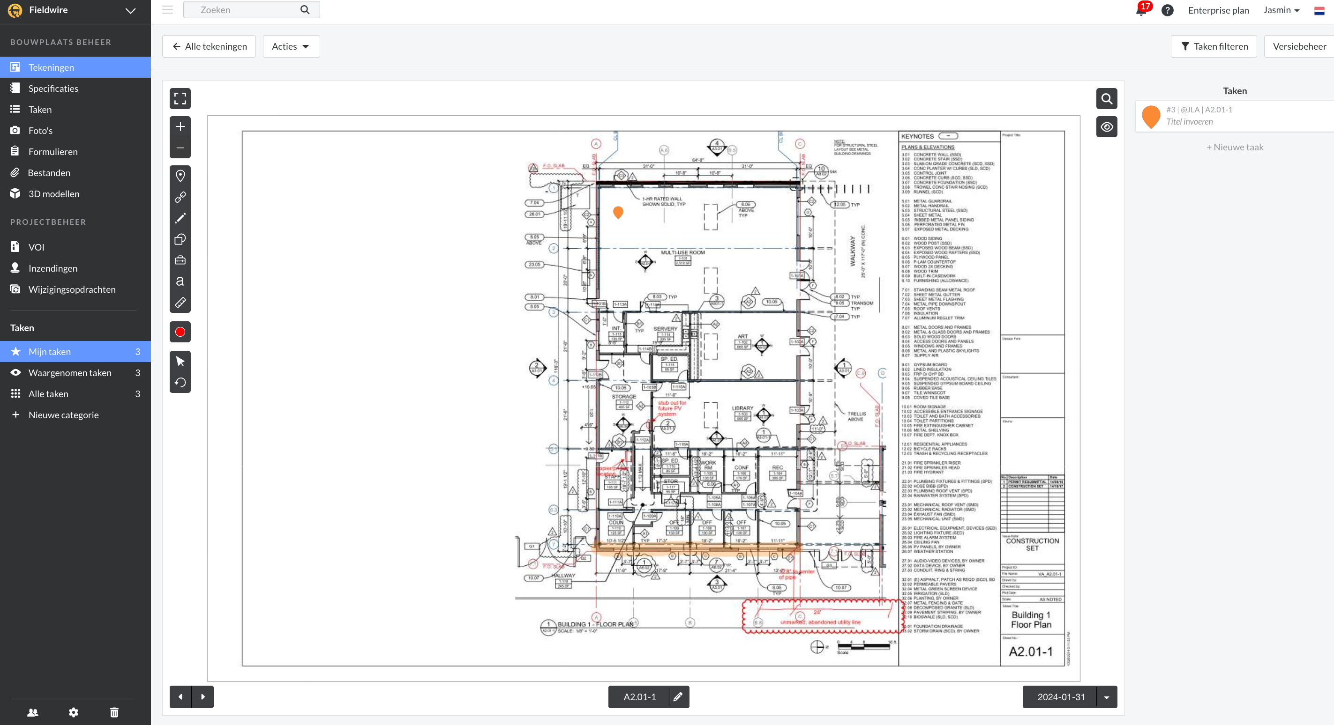Toggle fullscreen view of the drawing

pos(180,98)
